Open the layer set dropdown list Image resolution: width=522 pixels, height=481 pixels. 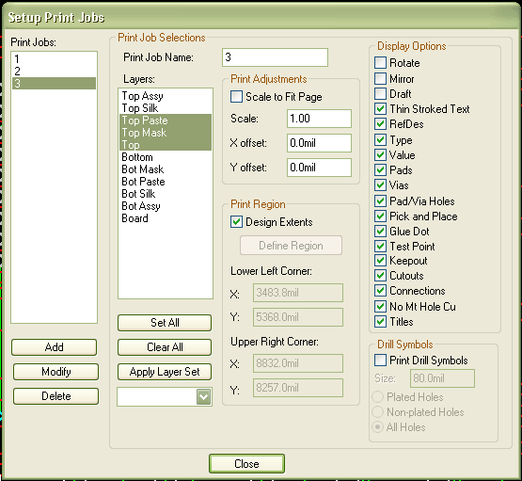click(204, 396)
